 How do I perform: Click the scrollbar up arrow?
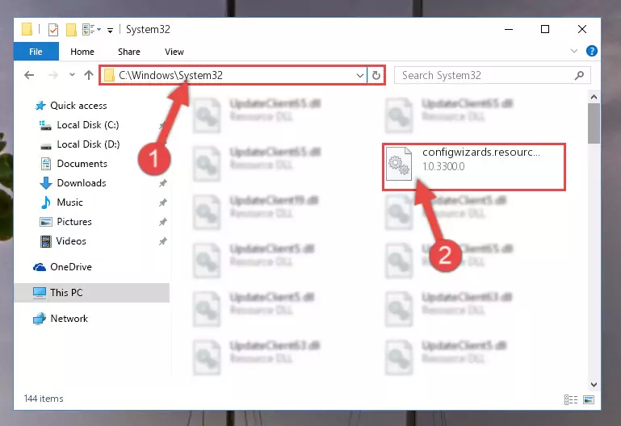(x=594, y=97)
